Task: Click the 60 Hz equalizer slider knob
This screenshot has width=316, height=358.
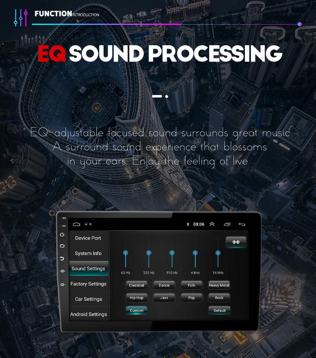Action: tap(125, 253)
